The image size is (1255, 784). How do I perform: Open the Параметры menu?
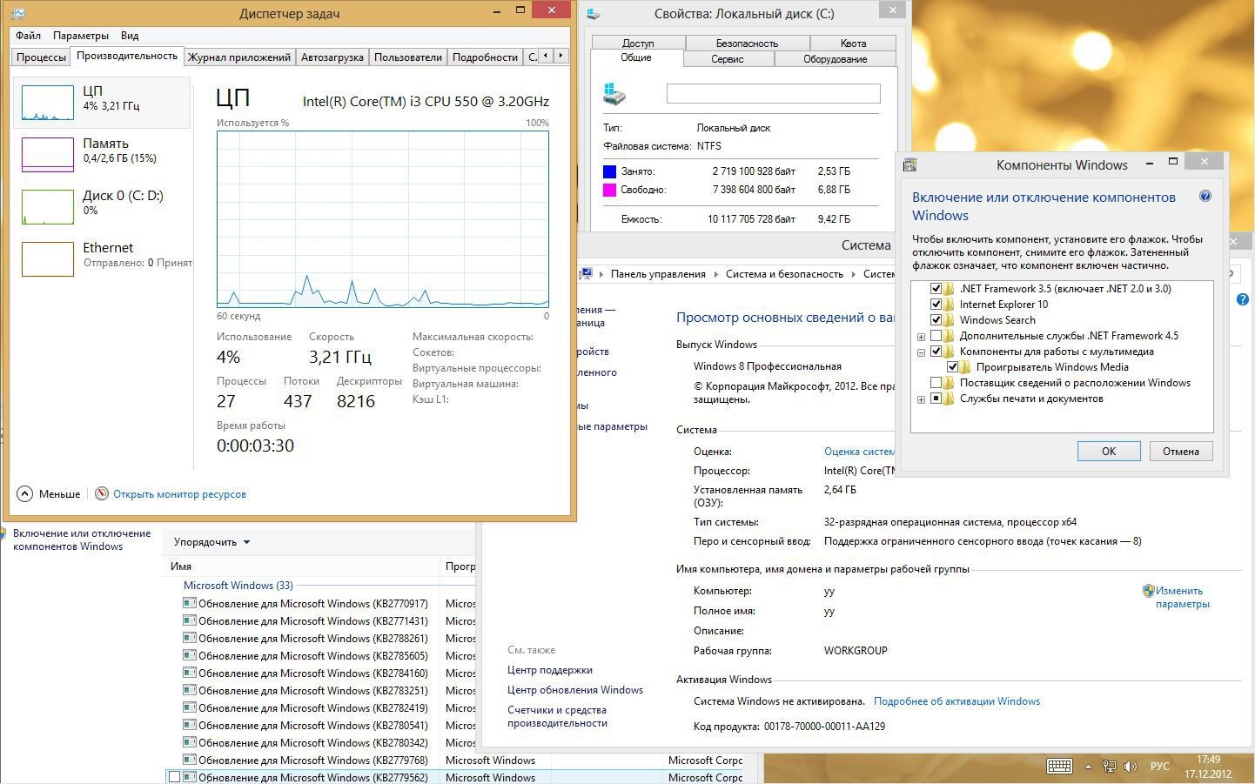click(x=80, y=36)
